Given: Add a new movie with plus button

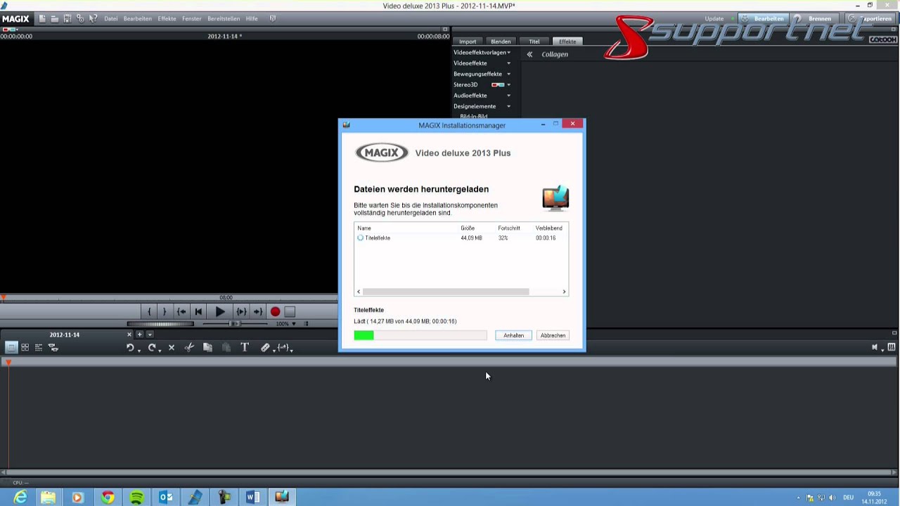Looking at the screenshot, I should [x=139, y=335].
